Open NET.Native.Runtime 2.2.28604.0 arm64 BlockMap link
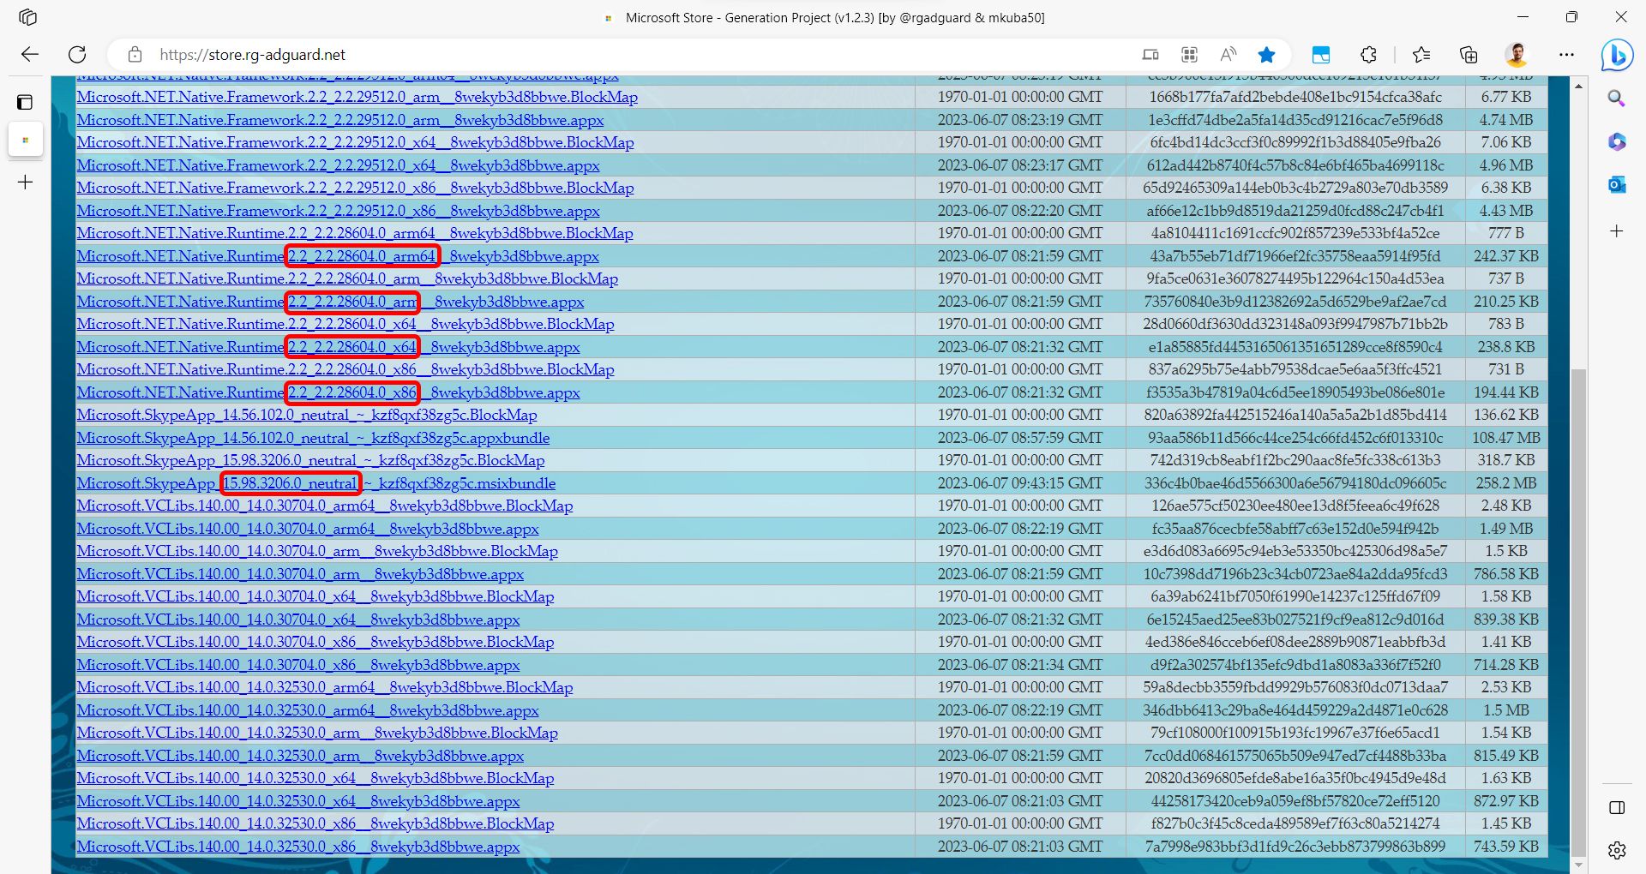The width and height of the screenshot is (1646, 874). (355, 233)
